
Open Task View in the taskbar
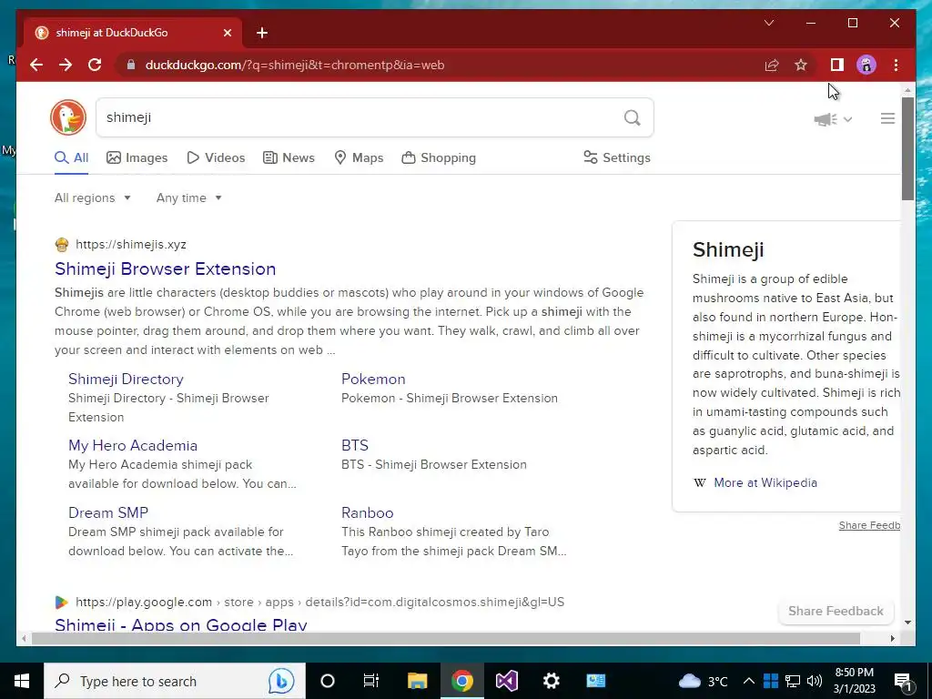pyautogui.click(x=371, y=681)
